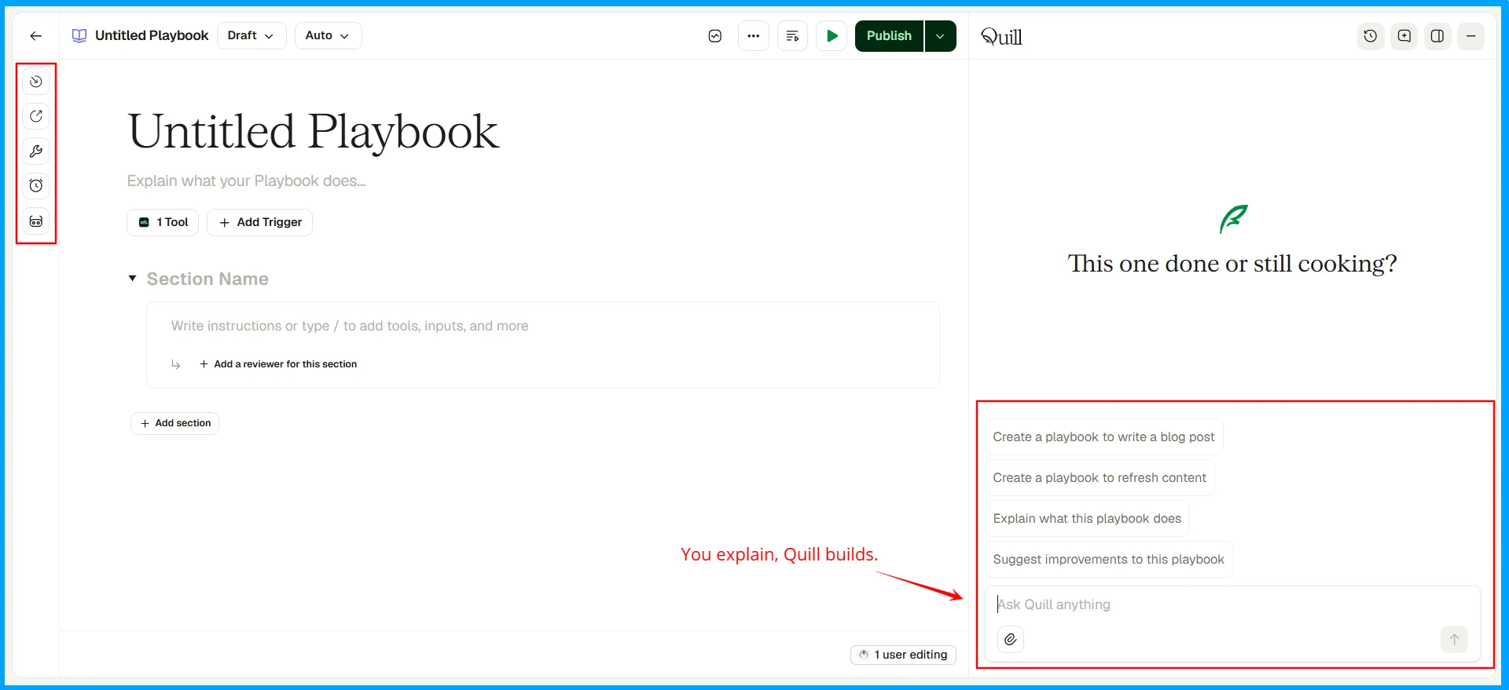This screenshot has height=690, width=1509.
Task: Click the Untitled Playbook name in header
Action: tap(152, 36)
